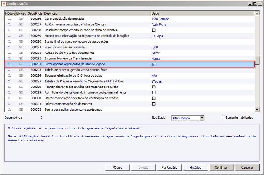Screen dimensions: 264x175
Task: Click the Módulo column header
Action: (10, 13)
